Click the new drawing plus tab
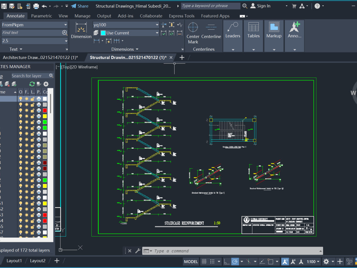Screen dimensions: 357x268 pos(182,58)
